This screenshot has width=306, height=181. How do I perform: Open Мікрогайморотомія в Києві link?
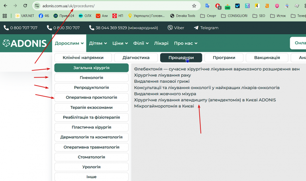[x=164, y=106]
